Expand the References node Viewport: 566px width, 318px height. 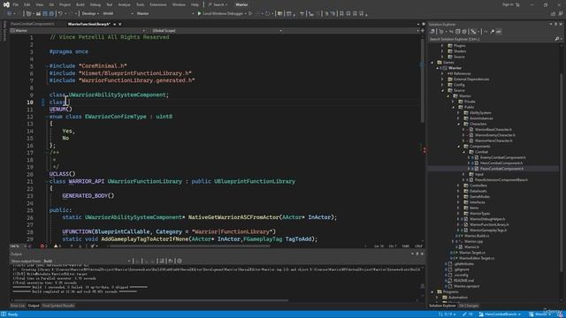[x=442, y=73]
